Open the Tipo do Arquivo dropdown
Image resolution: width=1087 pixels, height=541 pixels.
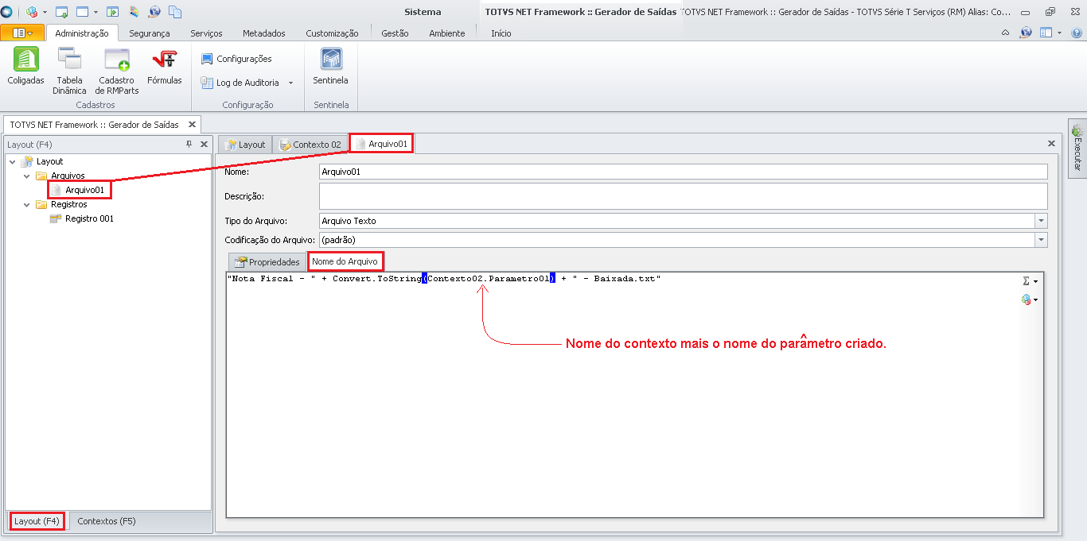tap(1041, 221)
